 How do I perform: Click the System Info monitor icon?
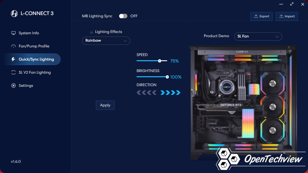pyautogui.click(x=13, y=33)
